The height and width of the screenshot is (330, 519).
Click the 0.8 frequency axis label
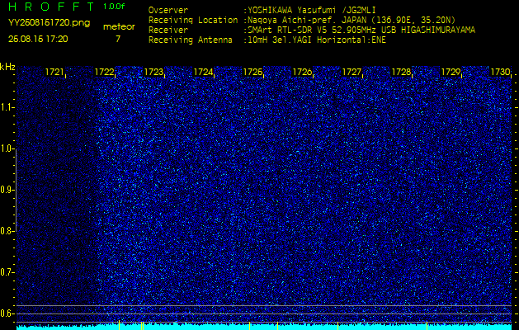click(x=7, y=231)
